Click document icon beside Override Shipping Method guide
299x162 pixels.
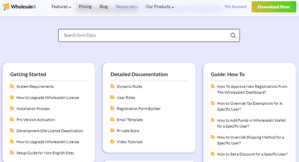tap(213, 137)
